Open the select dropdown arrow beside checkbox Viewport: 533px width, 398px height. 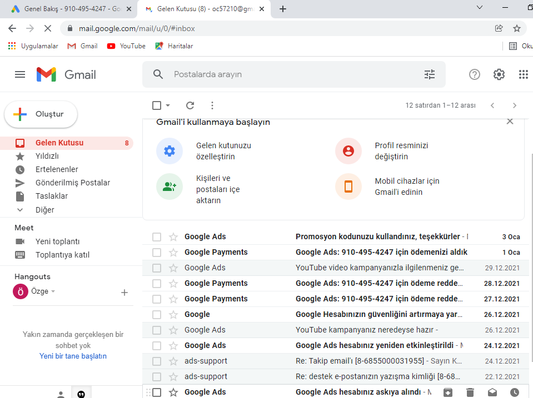coord(168,105)
